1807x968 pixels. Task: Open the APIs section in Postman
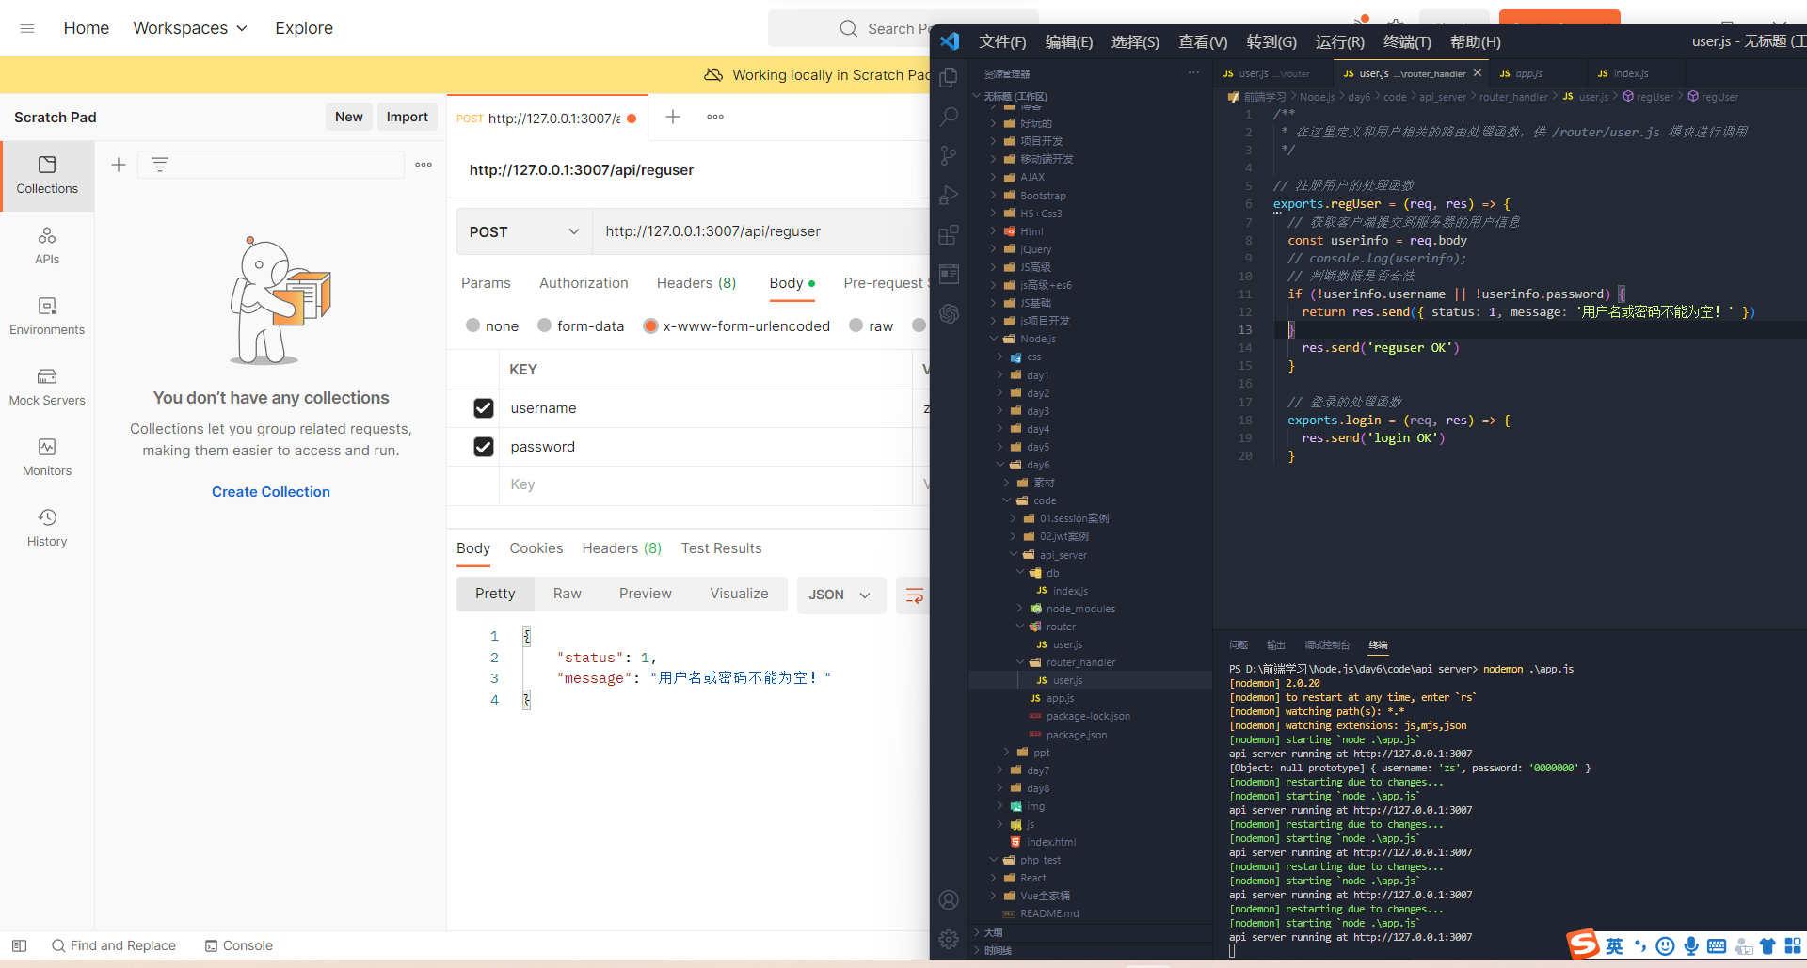tap(47, 246)
